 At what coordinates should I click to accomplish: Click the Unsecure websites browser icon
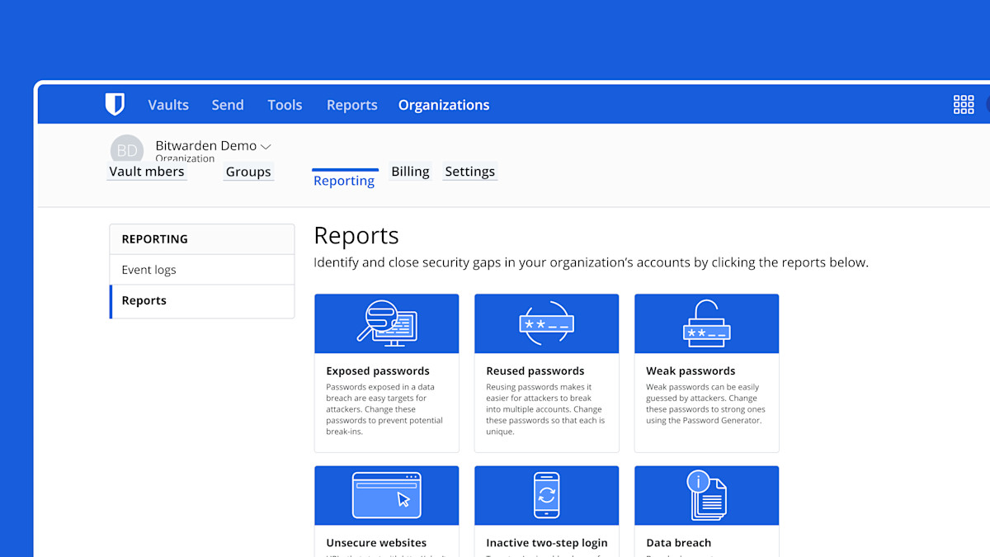point(386,495)
